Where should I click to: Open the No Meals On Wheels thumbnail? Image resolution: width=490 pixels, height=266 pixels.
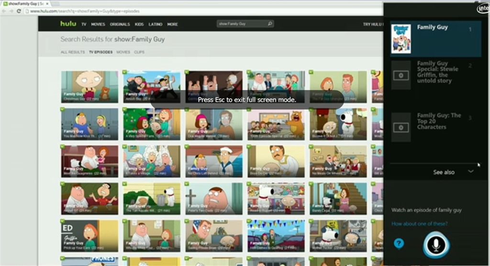(338, 161)
